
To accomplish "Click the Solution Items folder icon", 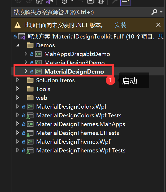I will [x=30, y=80].
